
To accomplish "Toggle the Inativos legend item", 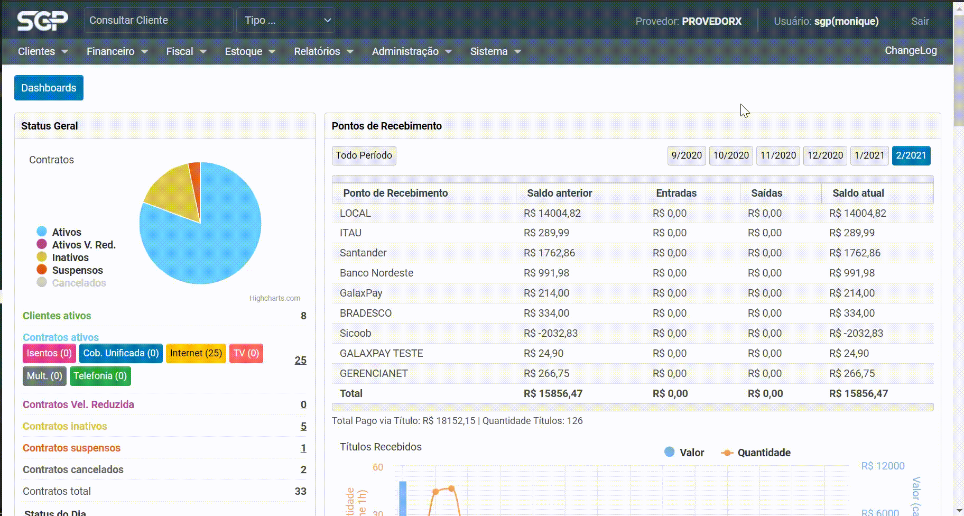I will click(62, 257).
